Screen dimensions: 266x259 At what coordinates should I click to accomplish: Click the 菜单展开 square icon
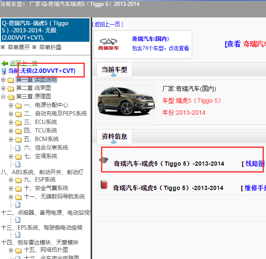click(x=3, y=47)
